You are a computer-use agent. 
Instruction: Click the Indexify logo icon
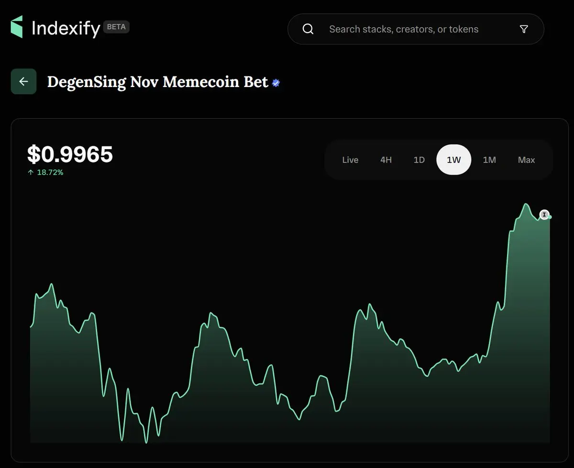pos(17,27)
